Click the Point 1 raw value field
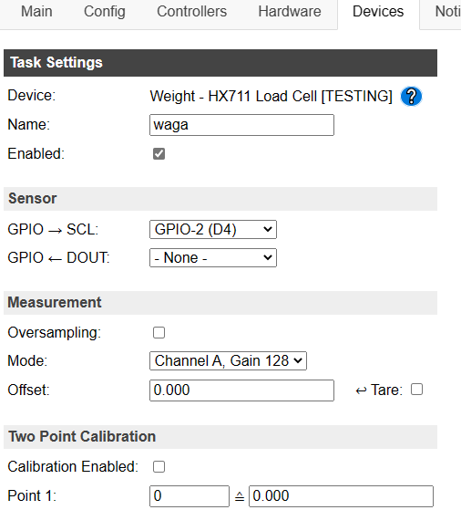 [x=190, y=496]
